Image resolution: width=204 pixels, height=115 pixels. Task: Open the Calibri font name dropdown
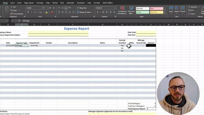tap(42, 8)
